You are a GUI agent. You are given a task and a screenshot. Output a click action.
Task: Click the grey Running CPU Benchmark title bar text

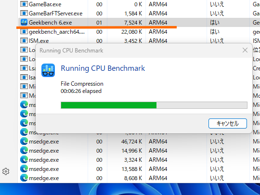[x=71, y=51]
